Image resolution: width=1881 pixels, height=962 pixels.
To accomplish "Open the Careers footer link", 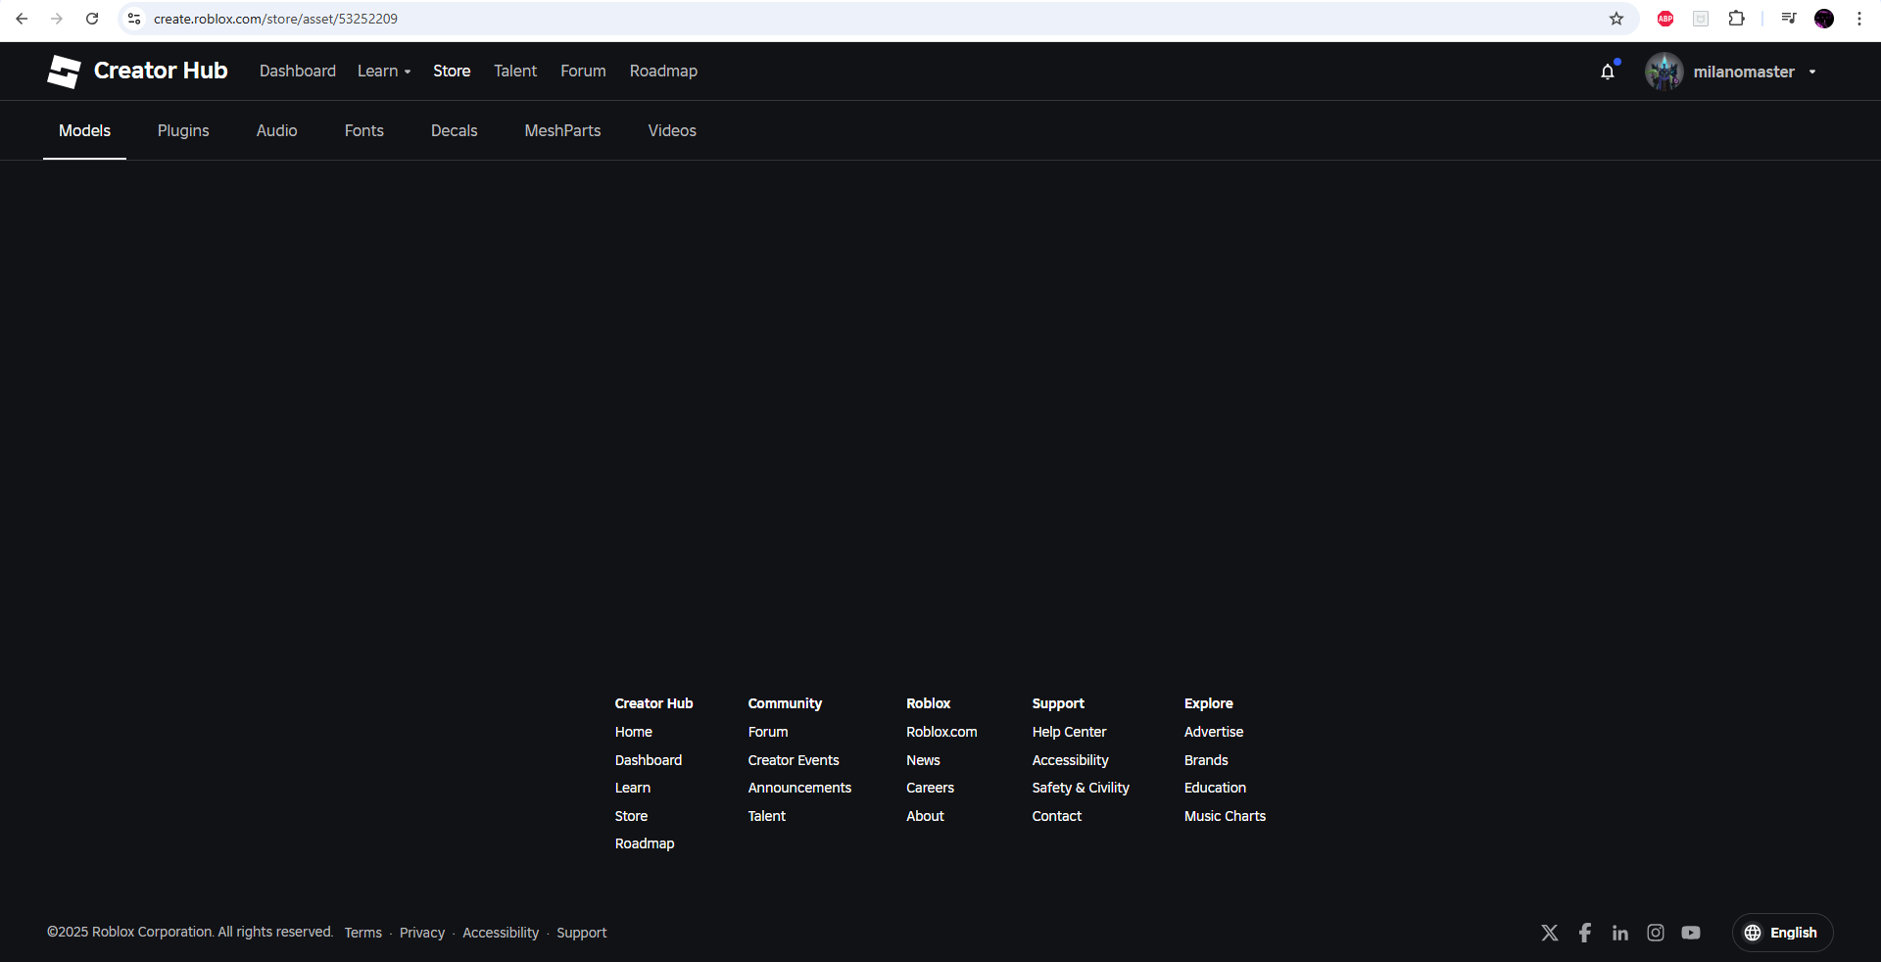I will 930,788.
